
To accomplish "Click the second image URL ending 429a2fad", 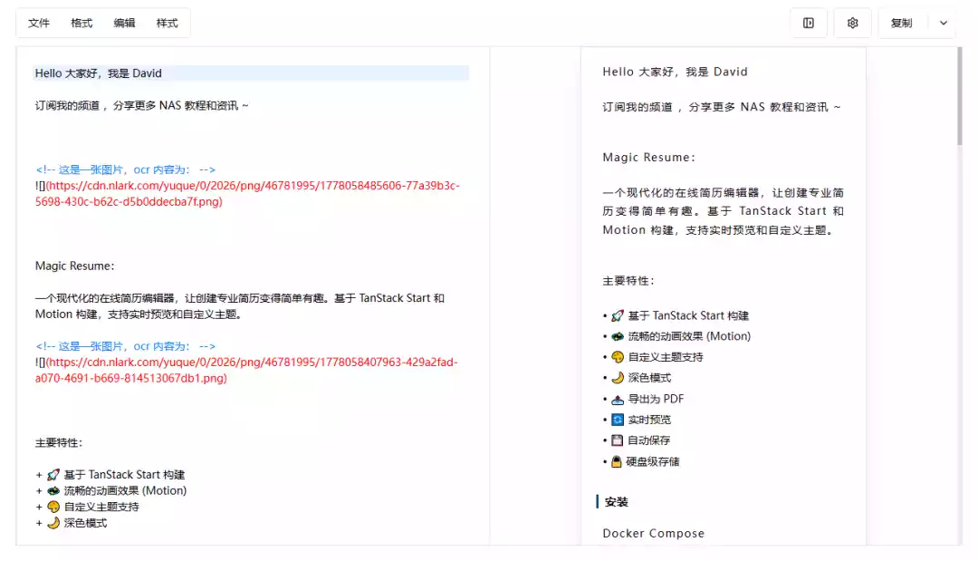I will click(246, 370).
